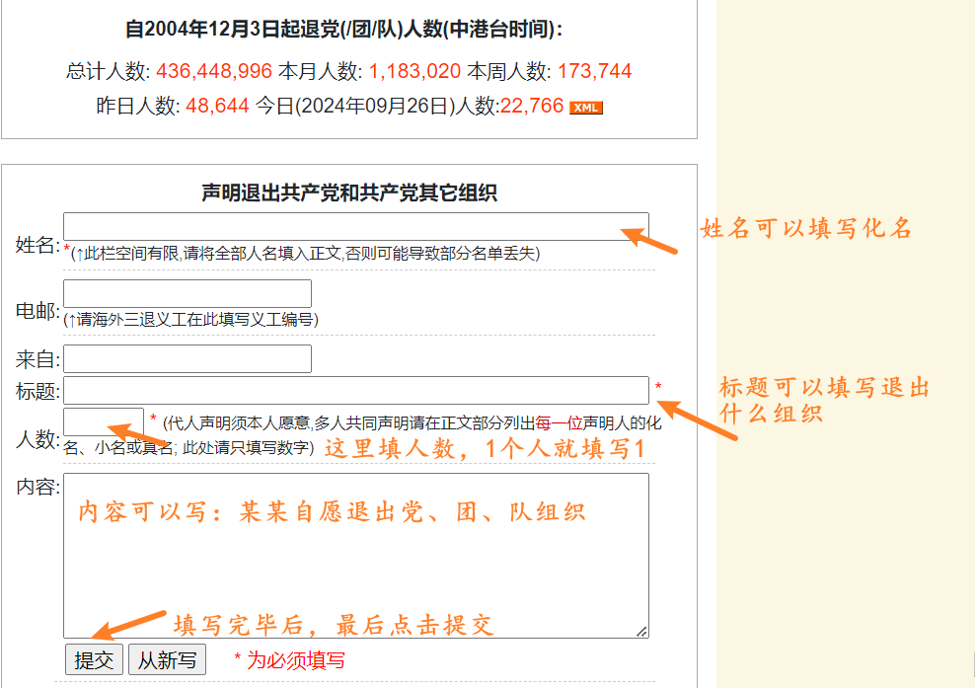This screenshot has width=975, height=688.
Task: Click the red note 为必须填写
Action: pyautogui.click(x=296, y=660)
